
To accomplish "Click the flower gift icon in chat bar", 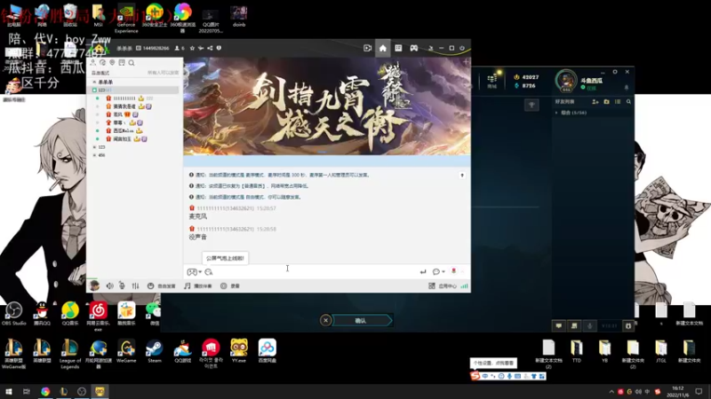I will pyautogui.click(x=454, y=271).
